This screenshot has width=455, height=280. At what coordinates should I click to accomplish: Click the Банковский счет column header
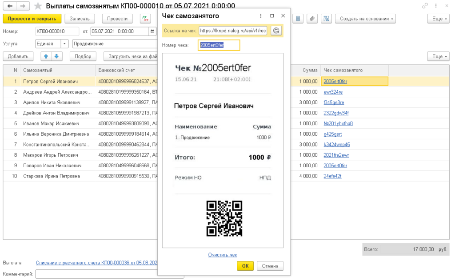pos(127,70)
